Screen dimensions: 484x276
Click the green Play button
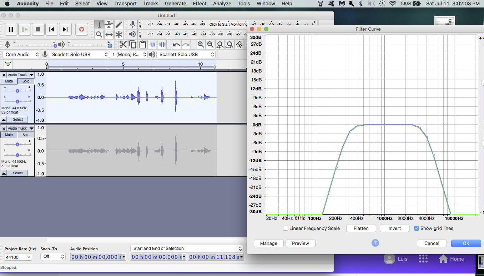[x=25, y=29]
